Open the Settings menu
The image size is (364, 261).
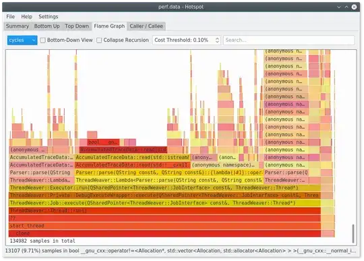click(x=49, y=16)
